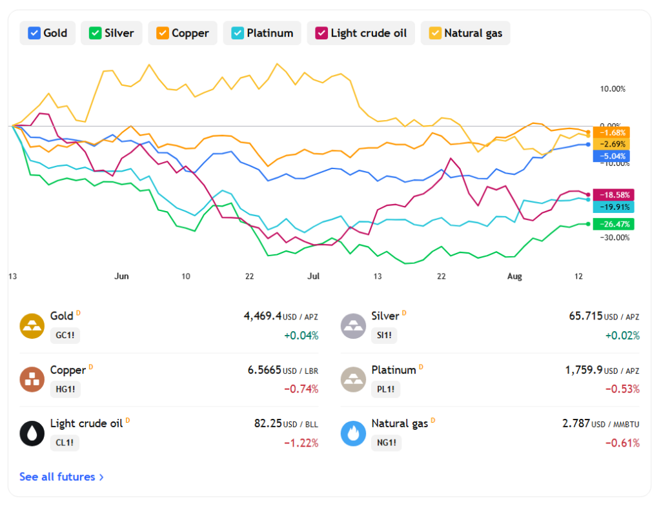Click the Silver bars icon
661x506 pixels.
coord(353,325)
